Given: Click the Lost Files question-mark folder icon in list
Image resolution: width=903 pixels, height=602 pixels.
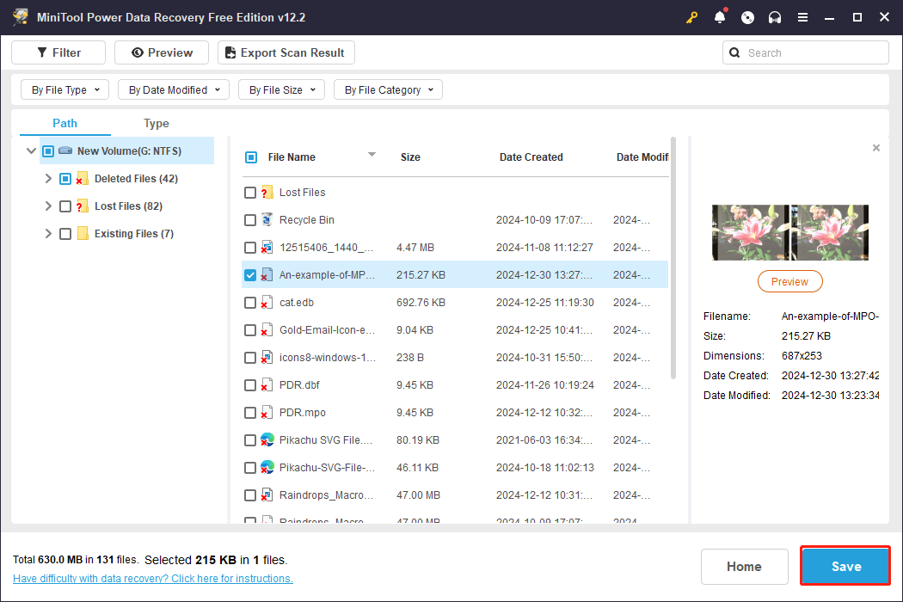Looking at the screenshot, I should pos(267,193).
